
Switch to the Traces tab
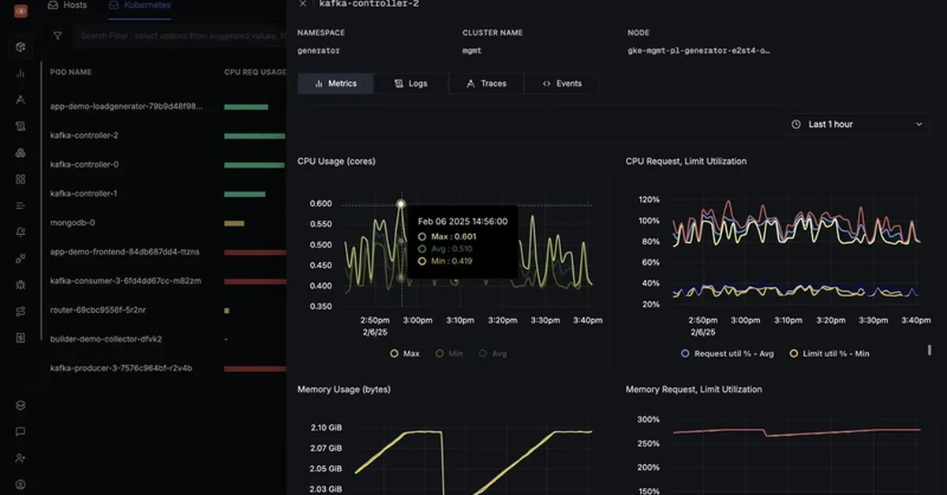pos(485,83)
